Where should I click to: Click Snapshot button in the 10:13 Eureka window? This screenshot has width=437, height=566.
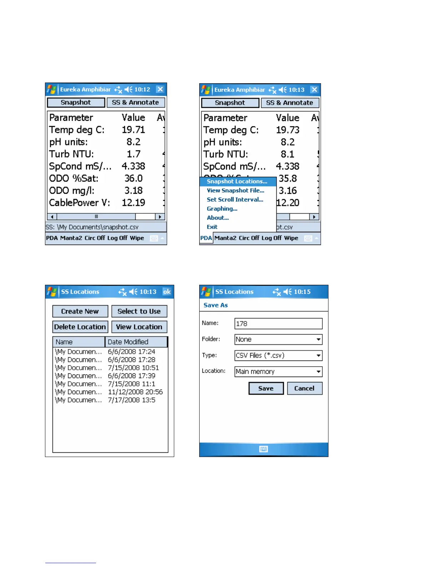[230, 103]
